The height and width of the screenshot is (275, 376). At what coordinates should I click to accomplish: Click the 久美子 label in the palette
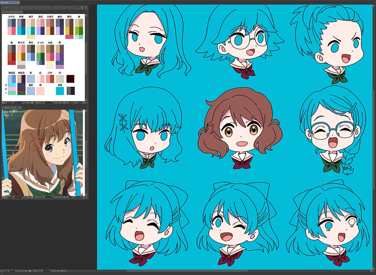(x=50, y=17)
